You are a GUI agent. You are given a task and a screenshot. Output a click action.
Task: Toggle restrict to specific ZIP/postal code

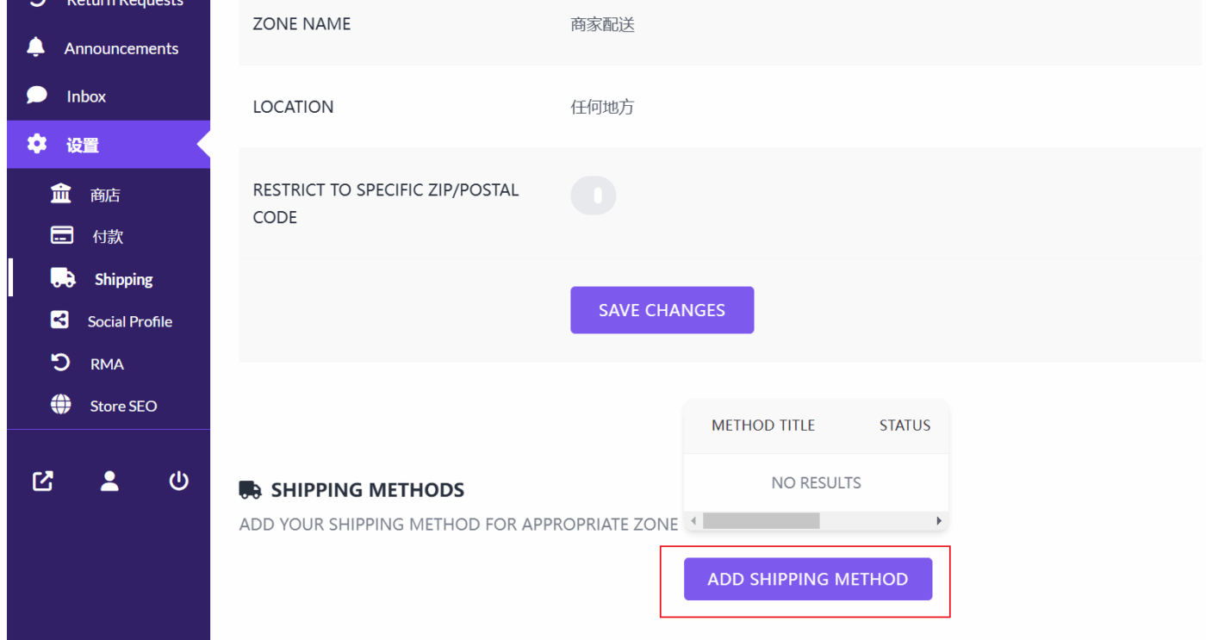click(x=594, y=196)
